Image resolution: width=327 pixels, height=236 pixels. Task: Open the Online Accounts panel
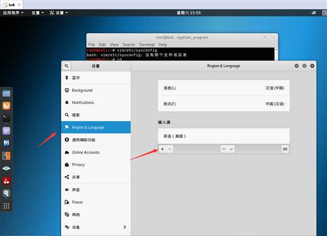coord(96,152)
